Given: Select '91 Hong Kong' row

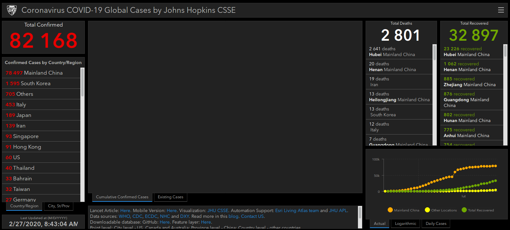Looking at the screenshot, I should pos(42,147).
